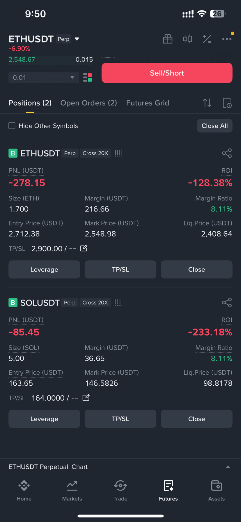Open the ETHUSDT Perp symbol dropdown
241x522 pixels.
[77, 39]
